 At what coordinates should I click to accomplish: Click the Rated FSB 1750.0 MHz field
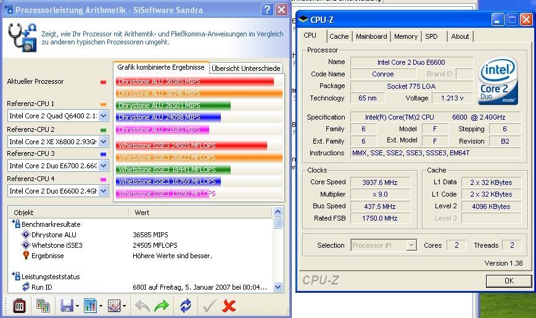pos(380,218)
